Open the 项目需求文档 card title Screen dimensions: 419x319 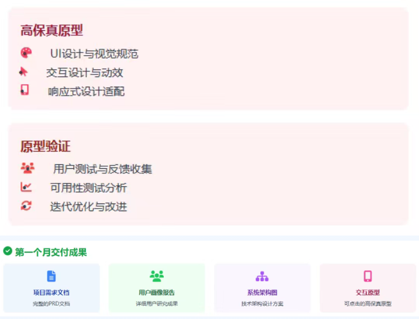pos(51,293)
